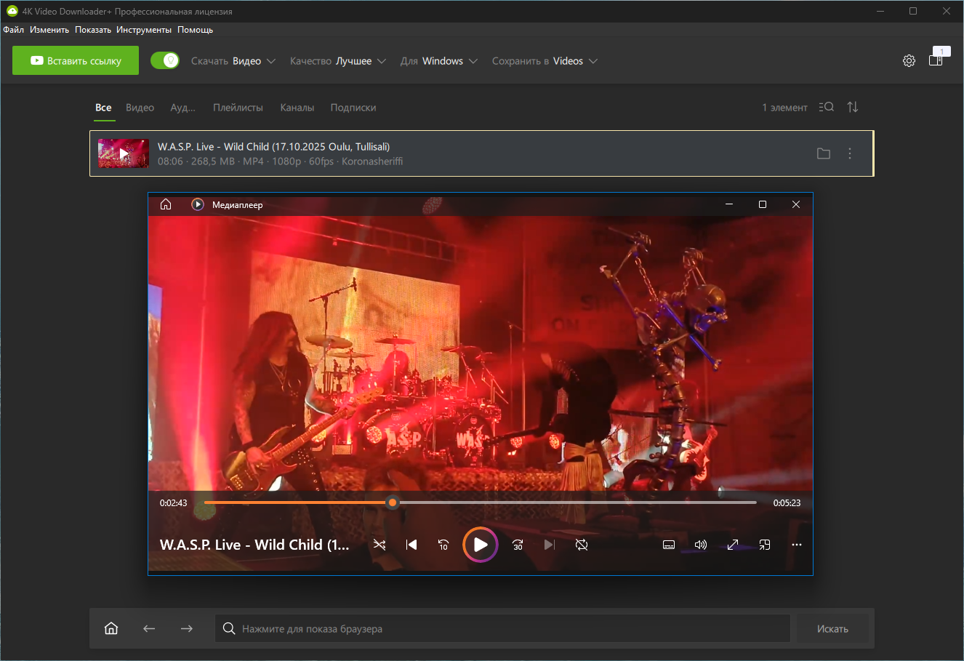Click remaining time 0:05:23
The image size is (964, 661).
(787, 502)
